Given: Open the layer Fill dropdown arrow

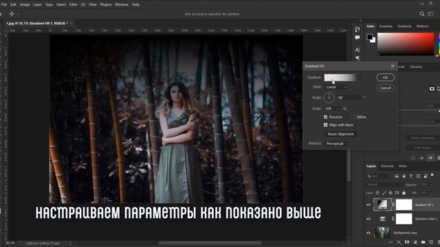Looking at the screenshot, I should 431,193.
